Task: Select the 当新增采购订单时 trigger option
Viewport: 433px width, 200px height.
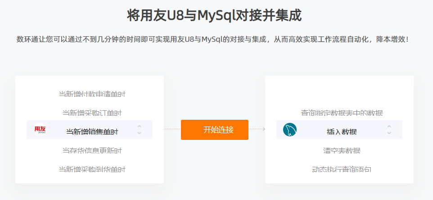Action: (92, 113)
